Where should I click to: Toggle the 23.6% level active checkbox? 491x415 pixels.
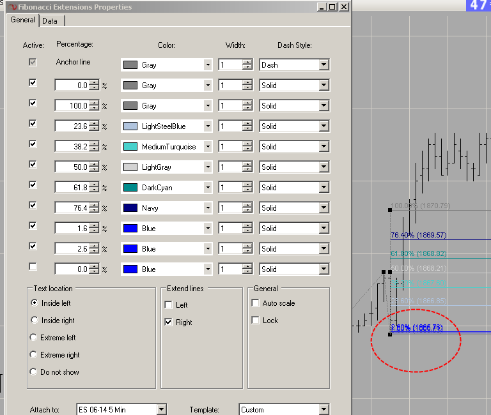pyautogui.click(x=33, y=123)
